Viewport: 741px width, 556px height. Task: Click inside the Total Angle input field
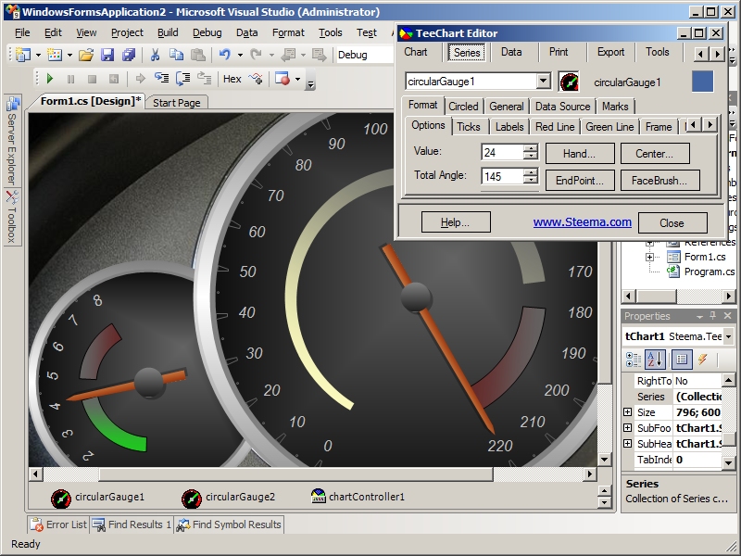(x=502, y=176)
